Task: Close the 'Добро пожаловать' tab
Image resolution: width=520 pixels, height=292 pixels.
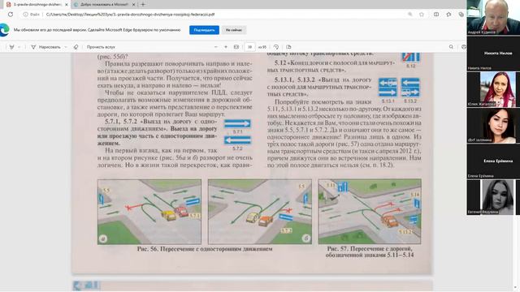Action: pos(133,5)
